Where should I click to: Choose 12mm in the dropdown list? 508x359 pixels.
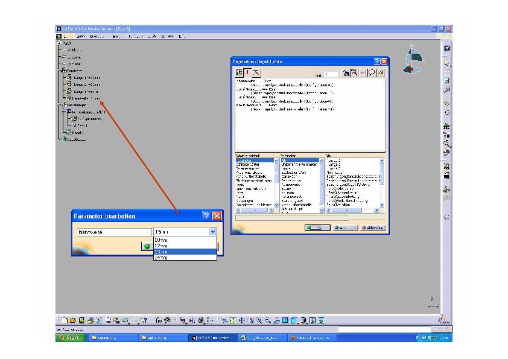(185, 246)
